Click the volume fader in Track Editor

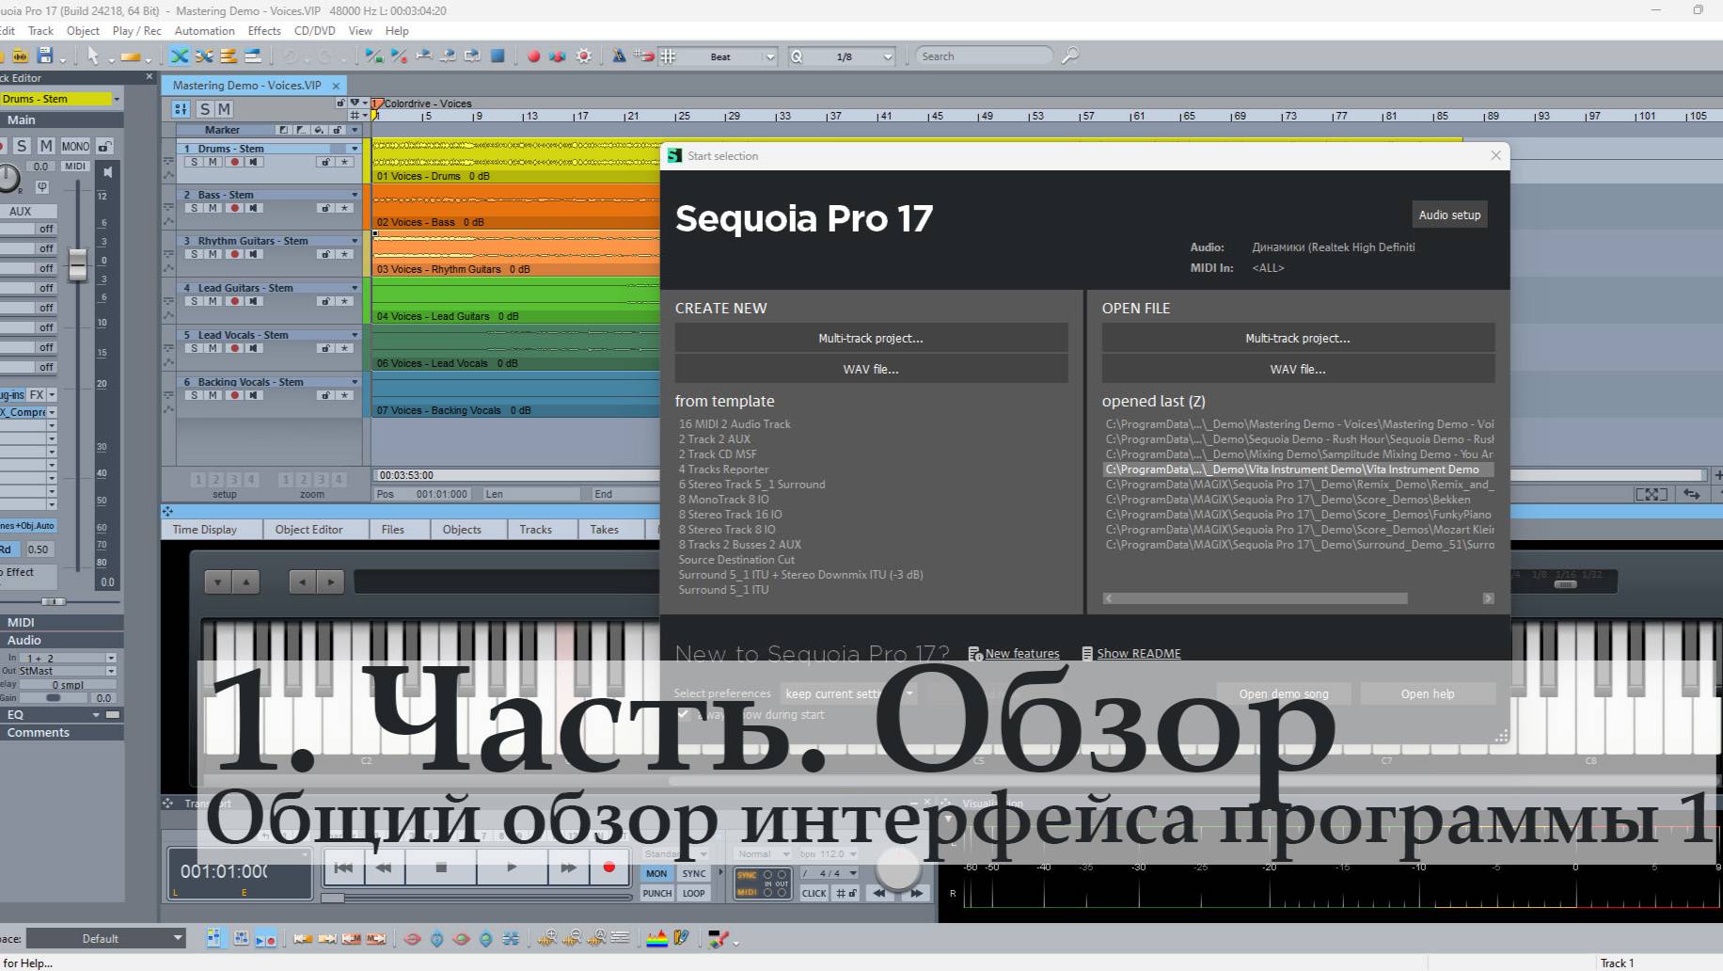[78, 265]
